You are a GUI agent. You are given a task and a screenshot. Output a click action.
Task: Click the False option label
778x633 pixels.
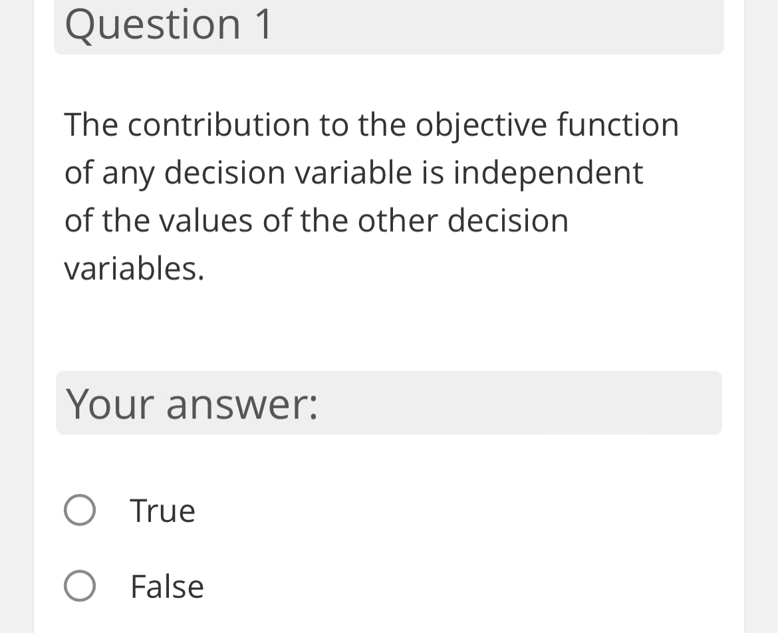pyautogui.click(x=167, y=586)
